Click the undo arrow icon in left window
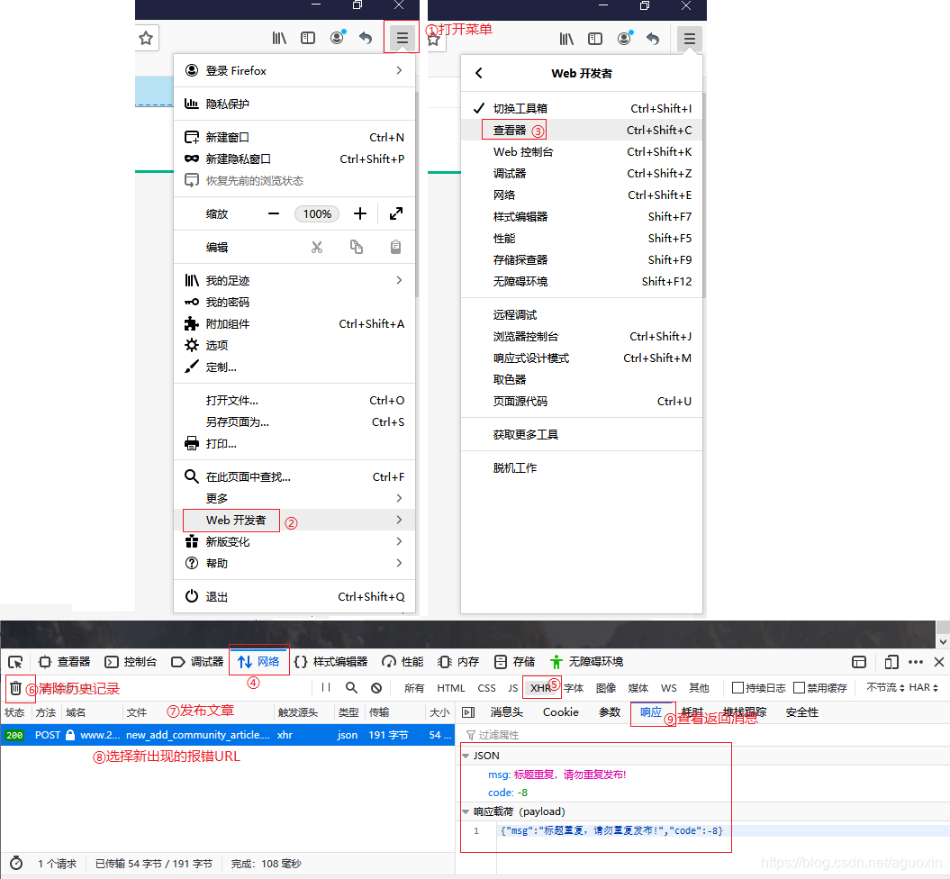This screenshot has height=879, width=950. coord(366,38)
